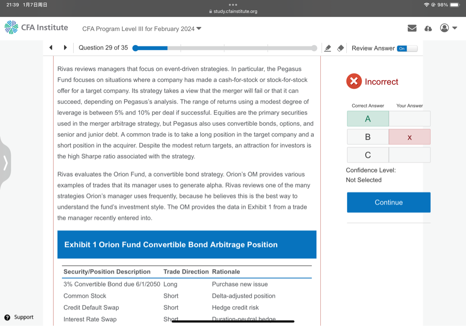Click the red Incorrect X icon
The height and width of the screenshot is (326, 466).
pos(354,81)
